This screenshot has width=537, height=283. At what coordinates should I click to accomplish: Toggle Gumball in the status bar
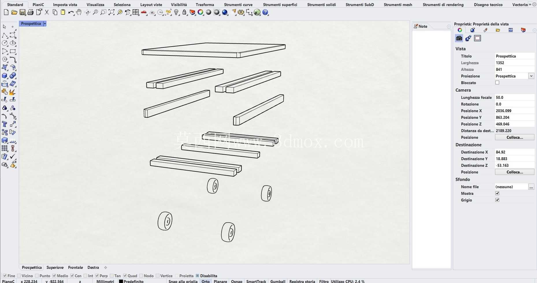pyautogui.click(x=278, y=281)
